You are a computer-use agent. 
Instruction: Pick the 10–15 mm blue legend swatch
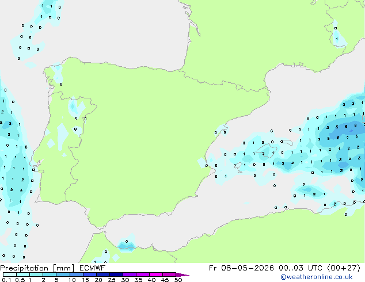76,275
